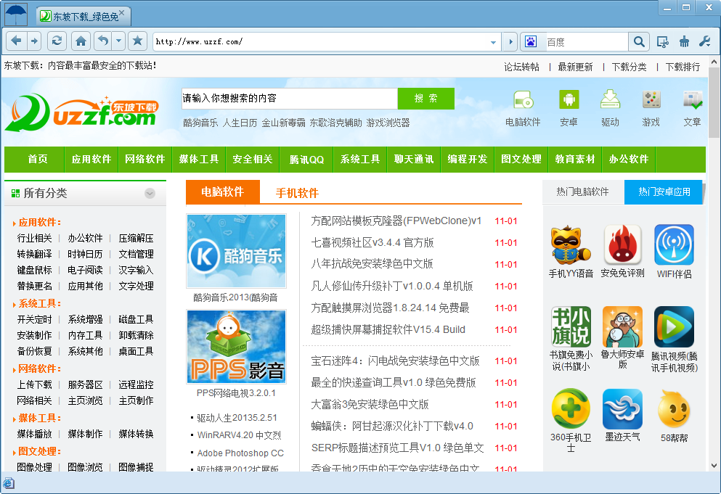This screenshot has height=494, width=721.
Task: Switch to 热门电脑软件 tab
Action: [582, 192]
